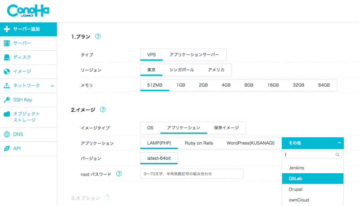Click the network icon in sidebar
This screenshot has height=206, width=359.
[x=7, y=86]
